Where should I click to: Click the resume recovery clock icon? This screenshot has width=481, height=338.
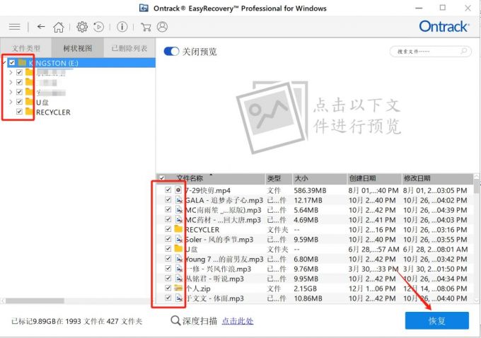pos(98,27)
